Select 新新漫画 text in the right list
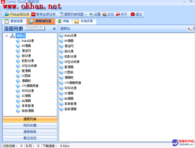The image size is (195, 148). (70, 109)
